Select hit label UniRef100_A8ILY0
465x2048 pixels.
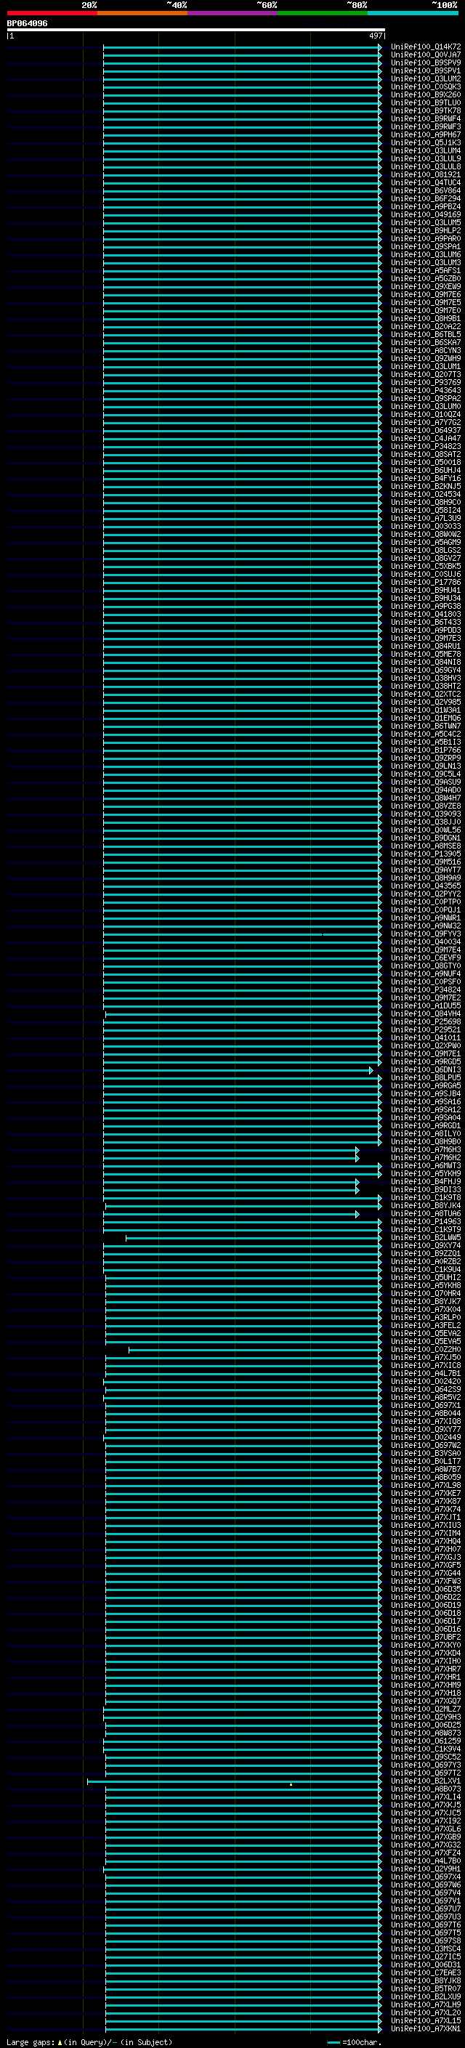click(x=426, y=1134)
